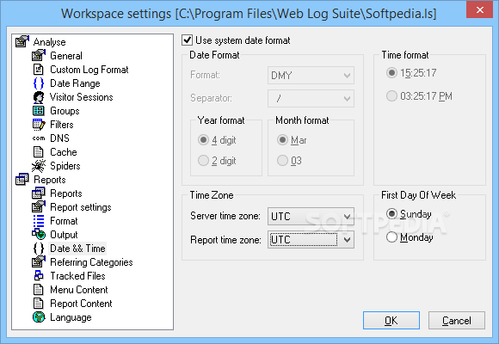
Task: Open Custom Log Format settings
Action: point(89,70)
